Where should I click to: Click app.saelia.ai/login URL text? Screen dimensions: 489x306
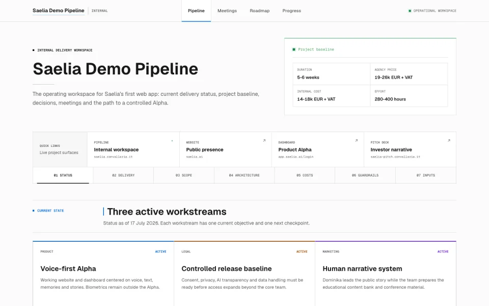coord(295,157)
